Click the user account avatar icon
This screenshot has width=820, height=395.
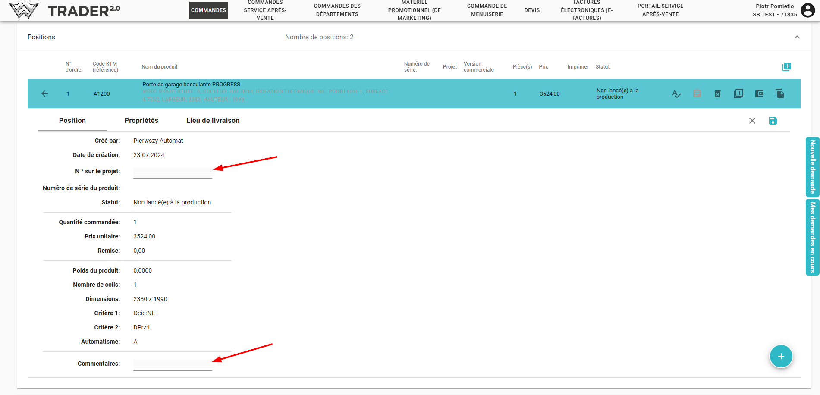[808, 10]
